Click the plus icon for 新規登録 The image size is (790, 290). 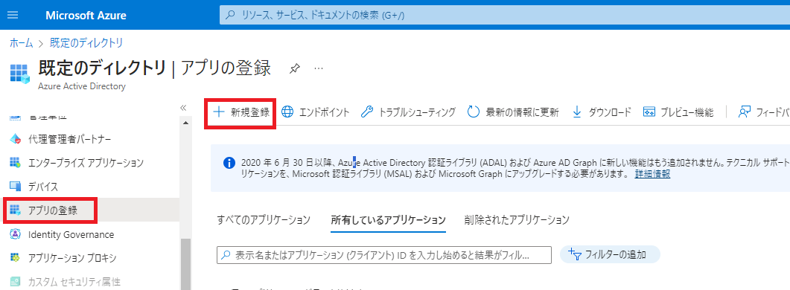(219, 112)
